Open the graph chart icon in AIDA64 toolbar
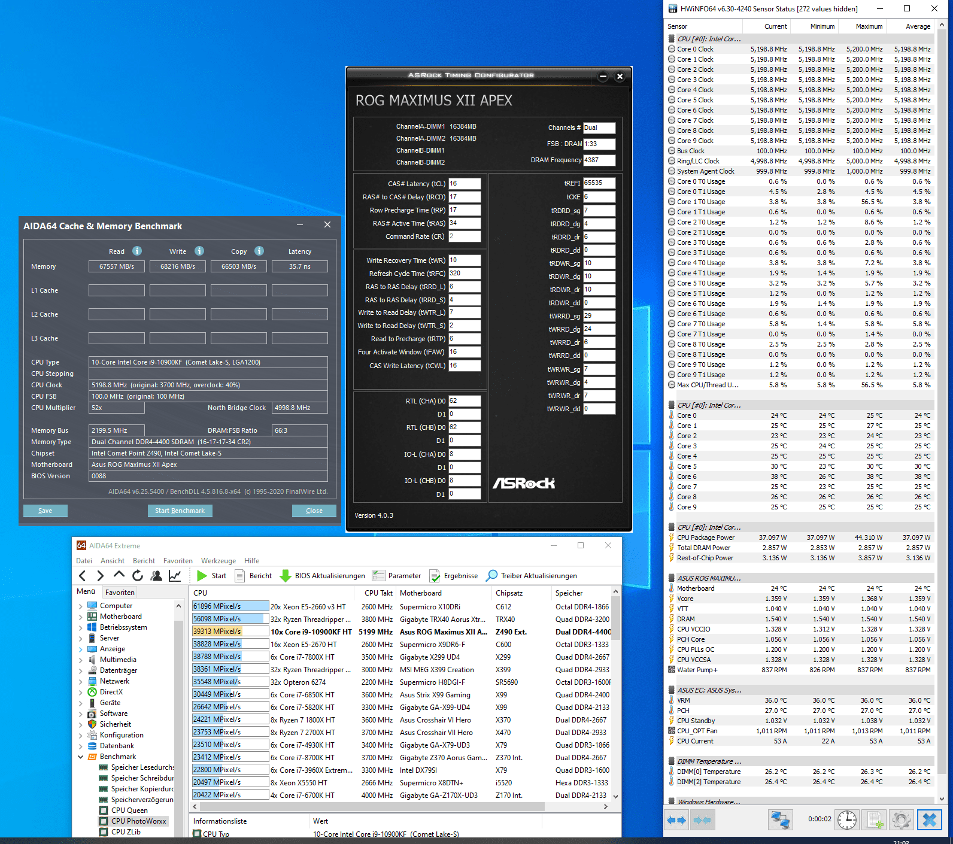Image resolution: width=953 pixels, height=844 pixels. point(175,576)
